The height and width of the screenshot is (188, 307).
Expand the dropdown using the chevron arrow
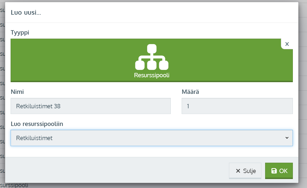[287, 138]
